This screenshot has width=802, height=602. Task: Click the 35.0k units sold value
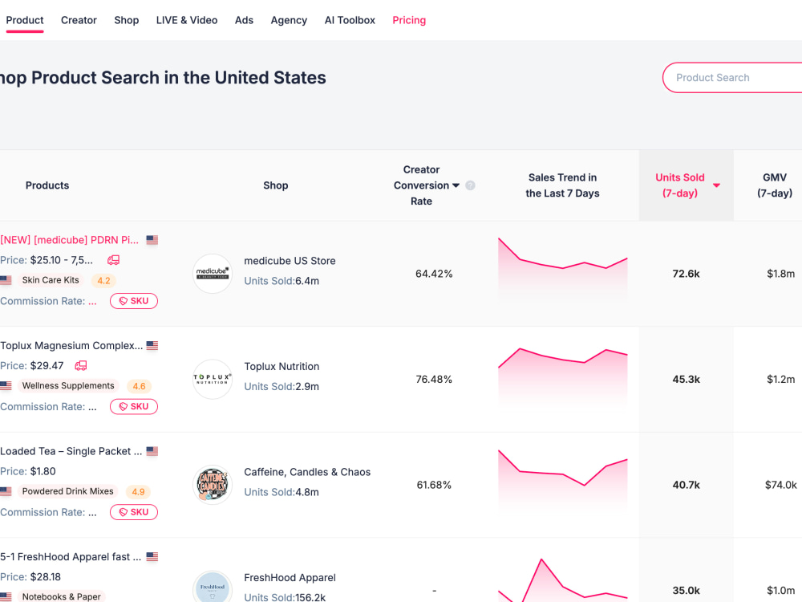coord(686,590)
